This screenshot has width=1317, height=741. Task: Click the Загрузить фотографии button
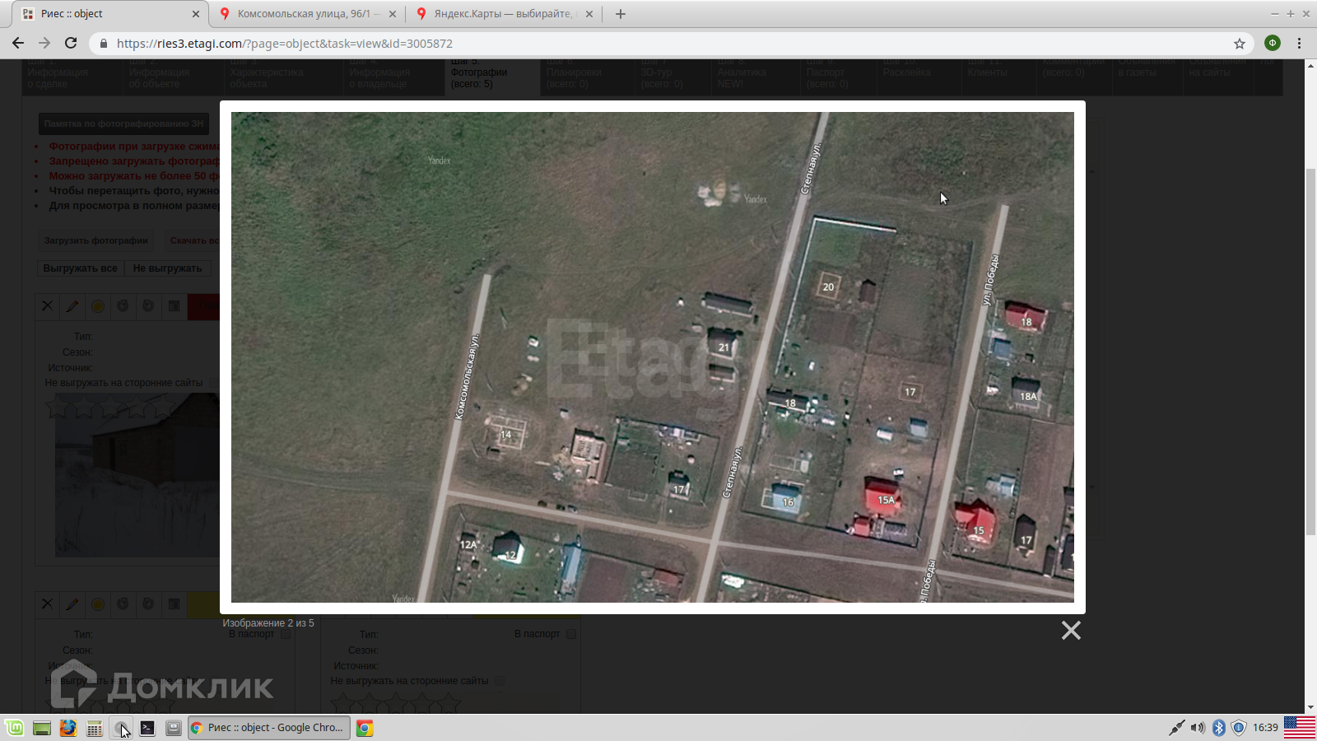95,240
